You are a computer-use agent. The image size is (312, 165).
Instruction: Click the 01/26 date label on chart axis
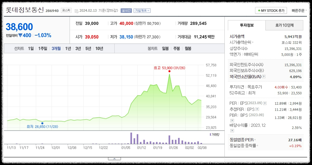(173, 148)
